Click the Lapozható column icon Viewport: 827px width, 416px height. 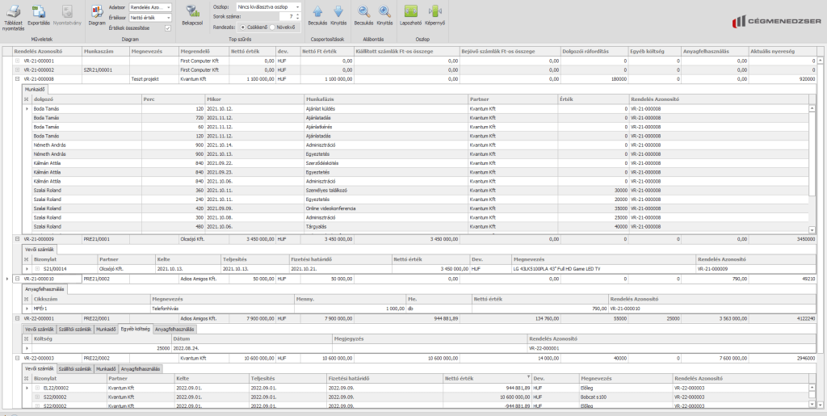click(x=411, y=12)
